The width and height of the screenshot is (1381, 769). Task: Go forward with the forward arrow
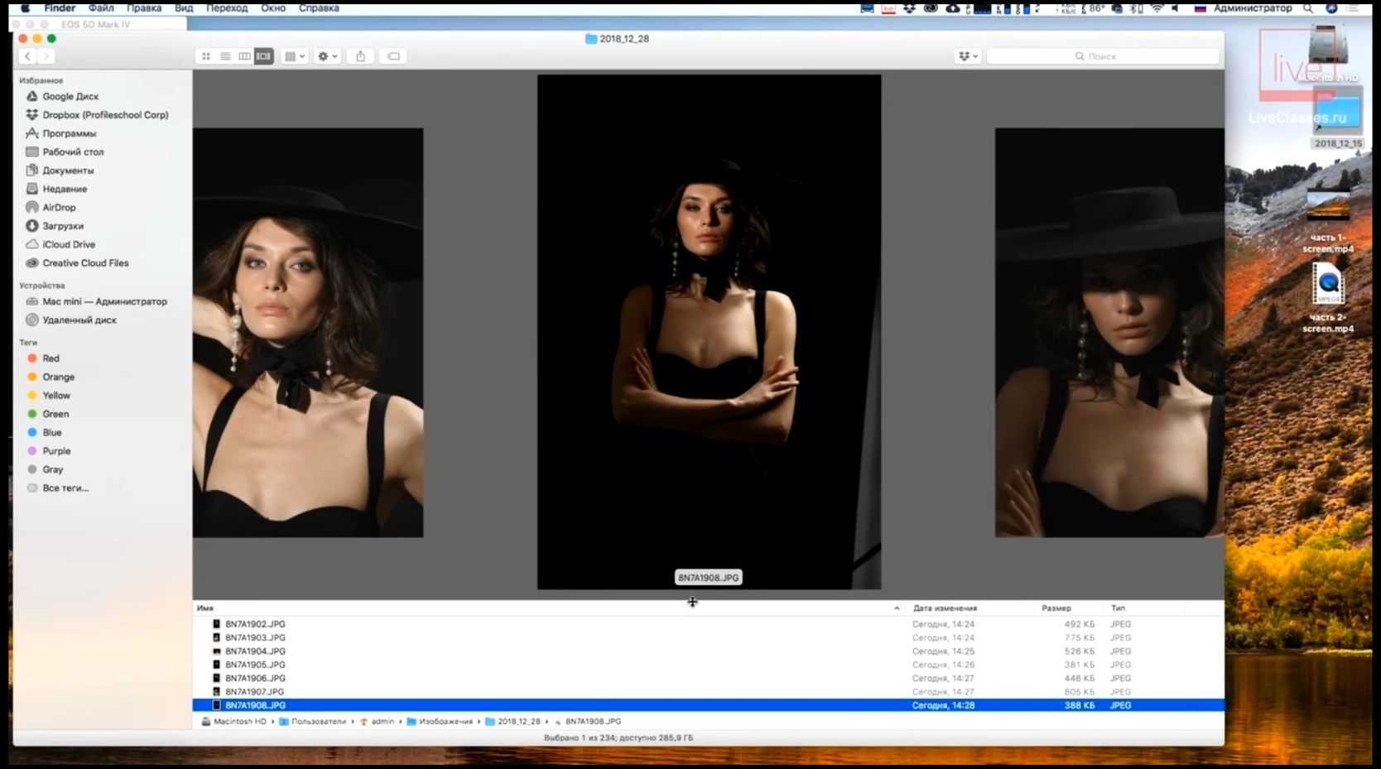pos(46,56)
